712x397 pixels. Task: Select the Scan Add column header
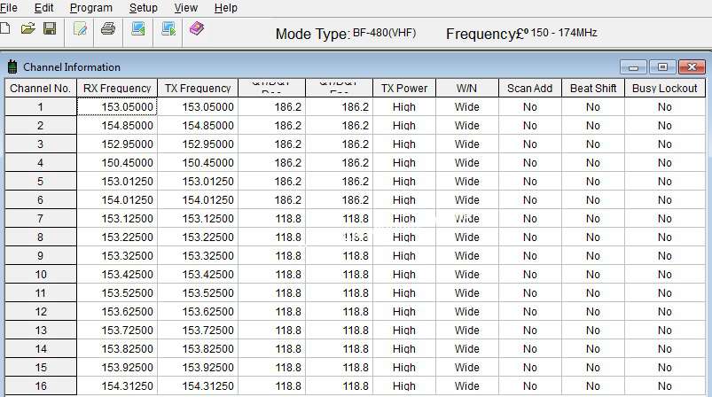click(530, 88)
